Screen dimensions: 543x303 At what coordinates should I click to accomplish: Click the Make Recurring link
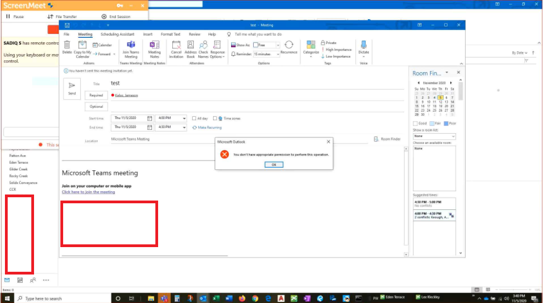(x=207, y=128)
